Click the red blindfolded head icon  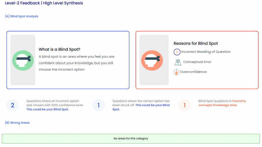pyautogui.click(x=152, y=60)
